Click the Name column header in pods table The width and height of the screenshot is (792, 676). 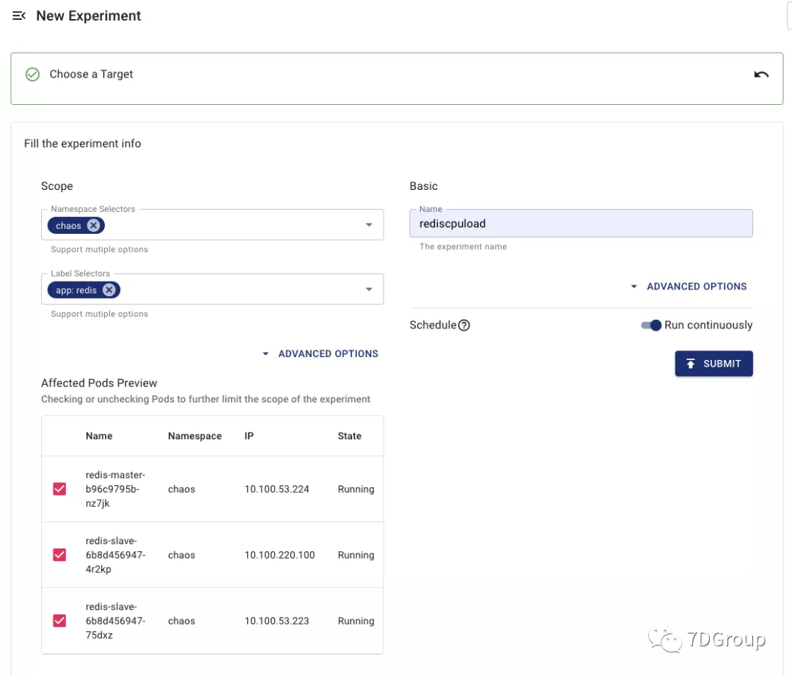point(99,436)
